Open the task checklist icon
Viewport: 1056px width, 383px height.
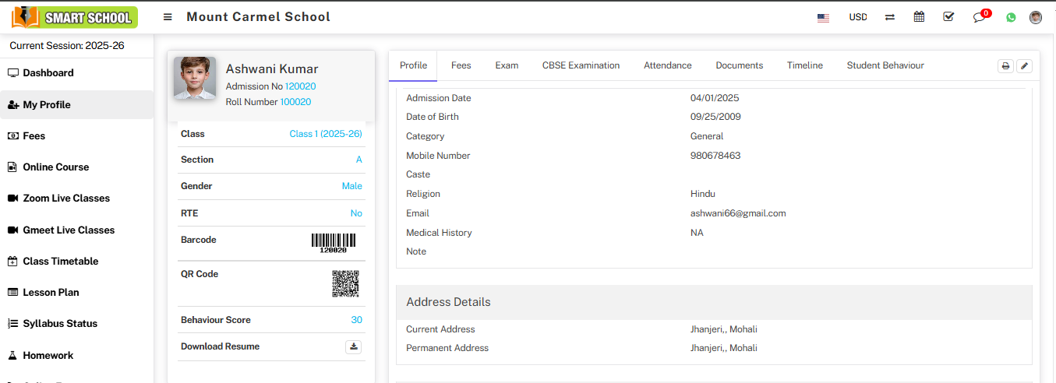click(x=948, y=17)
